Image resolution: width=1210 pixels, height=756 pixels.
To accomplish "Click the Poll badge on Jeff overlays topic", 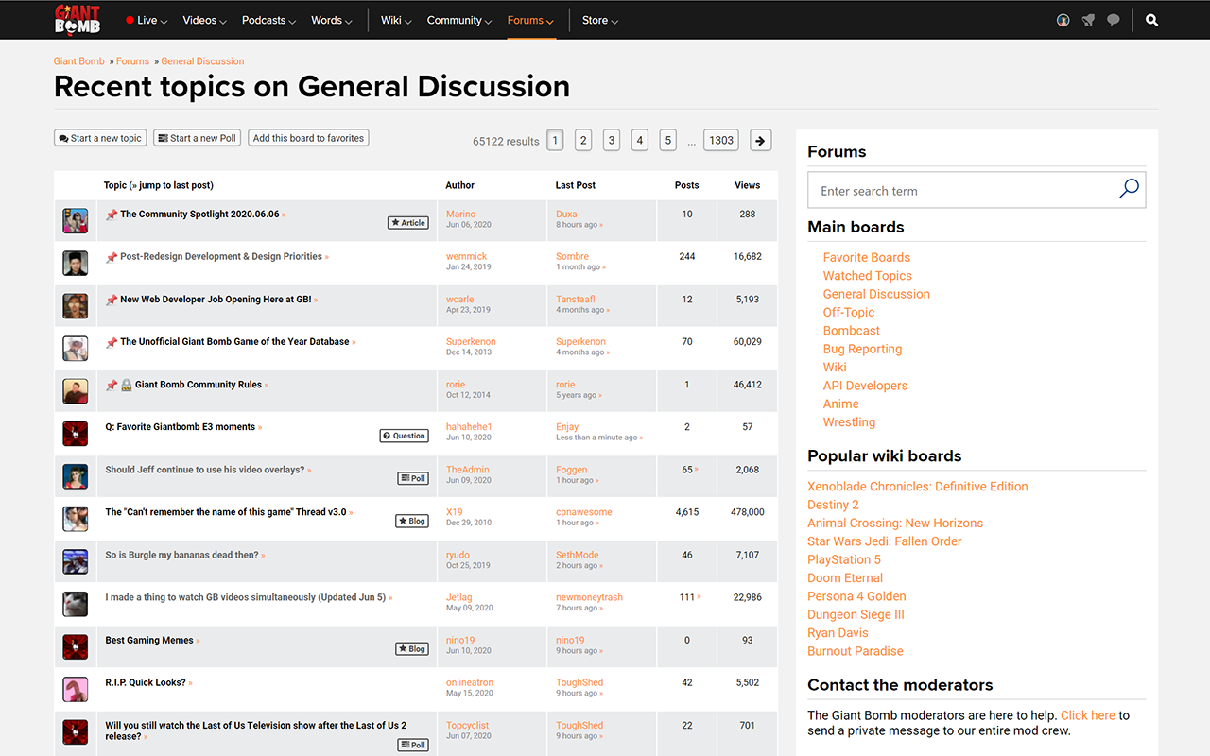I will click(413, 478).
